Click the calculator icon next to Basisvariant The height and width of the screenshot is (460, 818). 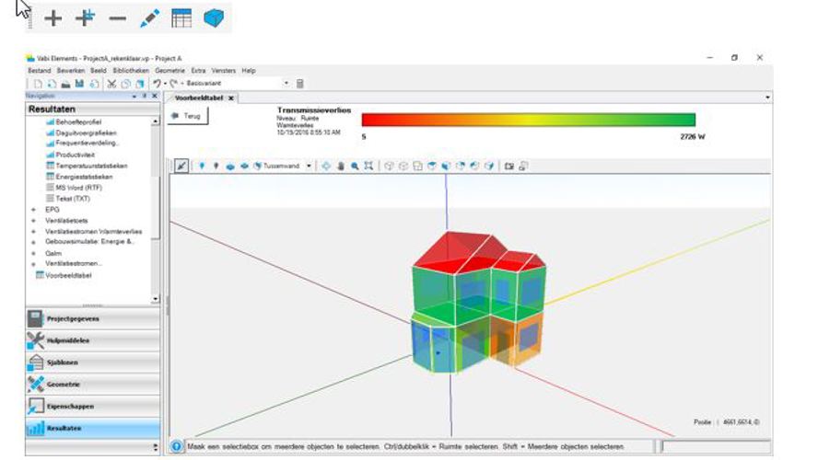pyautogui.click(x=299, y=84)
